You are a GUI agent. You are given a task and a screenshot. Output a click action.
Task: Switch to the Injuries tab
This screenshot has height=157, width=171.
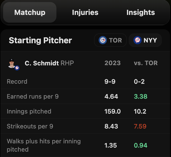pyautogui.click(x=85, y=12)
